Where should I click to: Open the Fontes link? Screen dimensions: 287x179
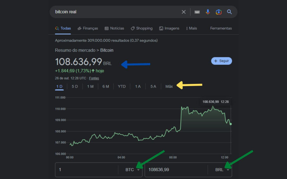[94, 78]
